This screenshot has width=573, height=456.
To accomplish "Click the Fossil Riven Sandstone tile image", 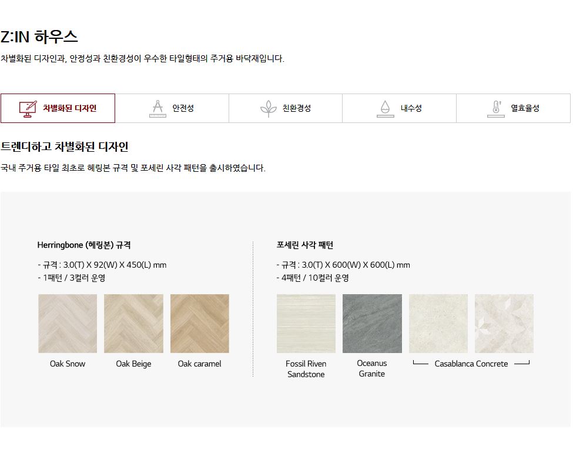I will click(x=306, y=323).
